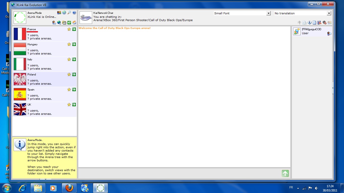Select the Hungary flag thumbnail
The height and width of the screenshot is (193, 344).
(20, 49)
